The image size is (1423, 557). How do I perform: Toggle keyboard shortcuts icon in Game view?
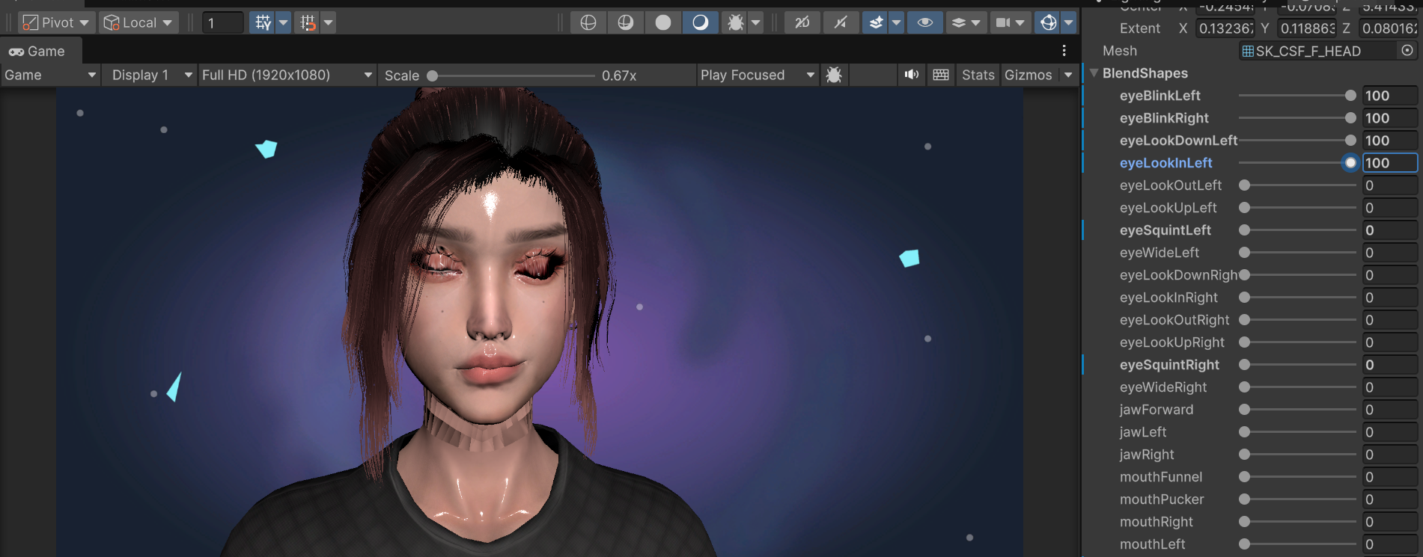click(941, 75)
